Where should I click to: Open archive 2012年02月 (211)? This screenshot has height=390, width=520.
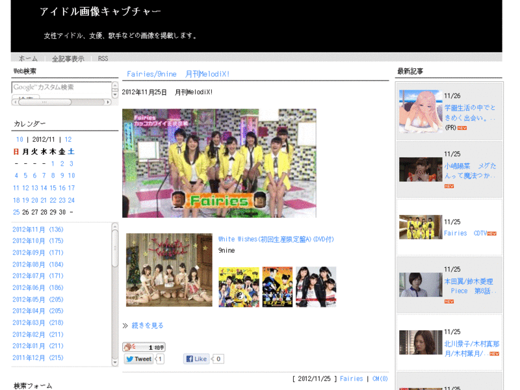click(x=38, y=335)
